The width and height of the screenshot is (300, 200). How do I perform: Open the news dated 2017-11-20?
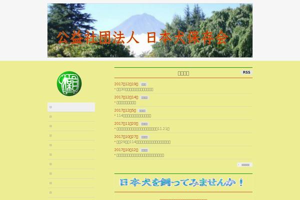126,123
